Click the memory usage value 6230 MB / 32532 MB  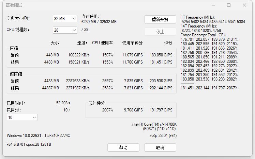[99, 22]
